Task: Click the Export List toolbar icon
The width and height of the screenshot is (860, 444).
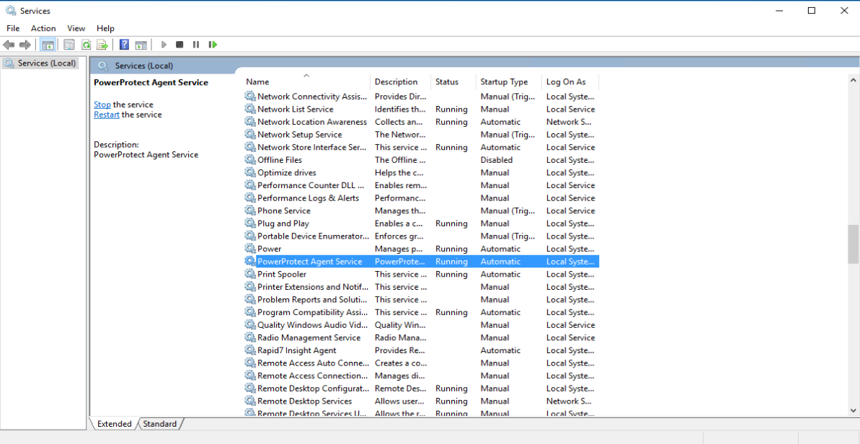Action: click(102, 45)
